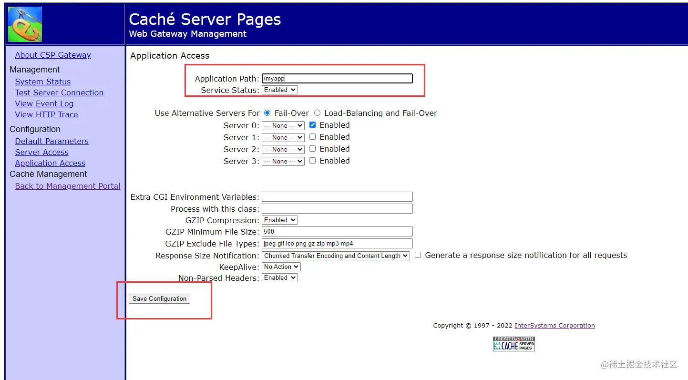Select Load-Balancing and Fail-Over radio button
Viewport: 688px width, 380px height.
[317, 113]
